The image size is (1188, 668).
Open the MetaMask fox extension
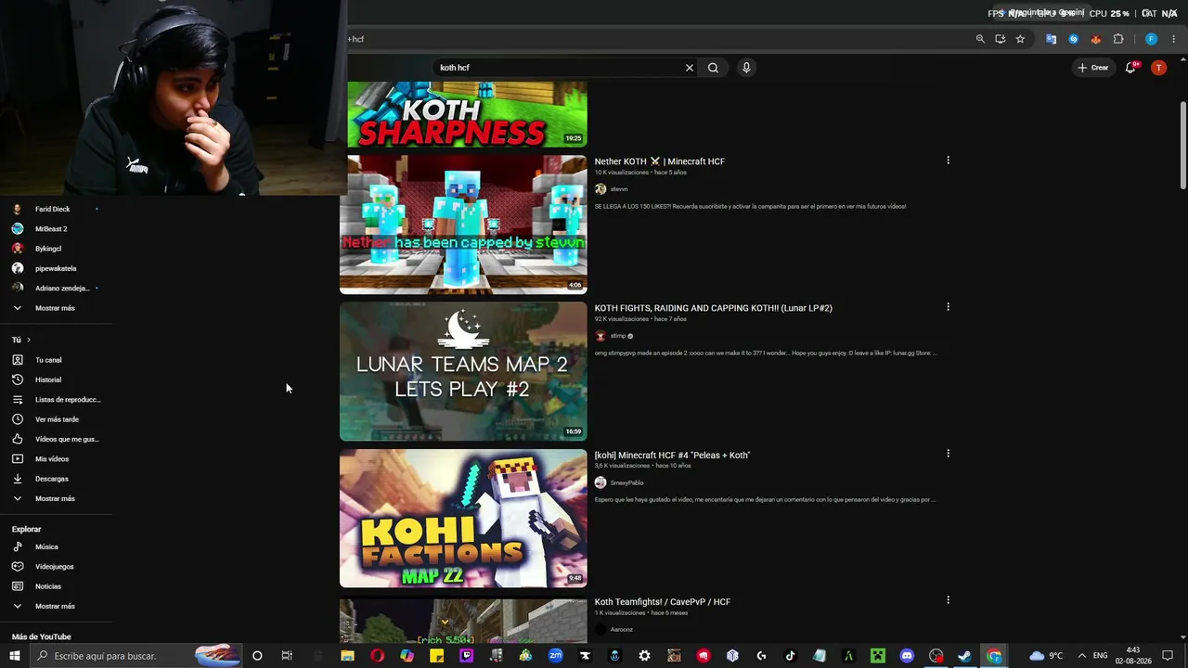pyautogui.click(x=1096, y=39)
